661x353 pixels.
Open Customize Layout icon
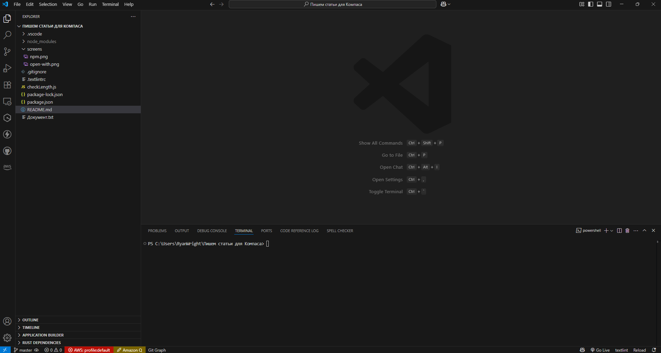click(582, 4)
